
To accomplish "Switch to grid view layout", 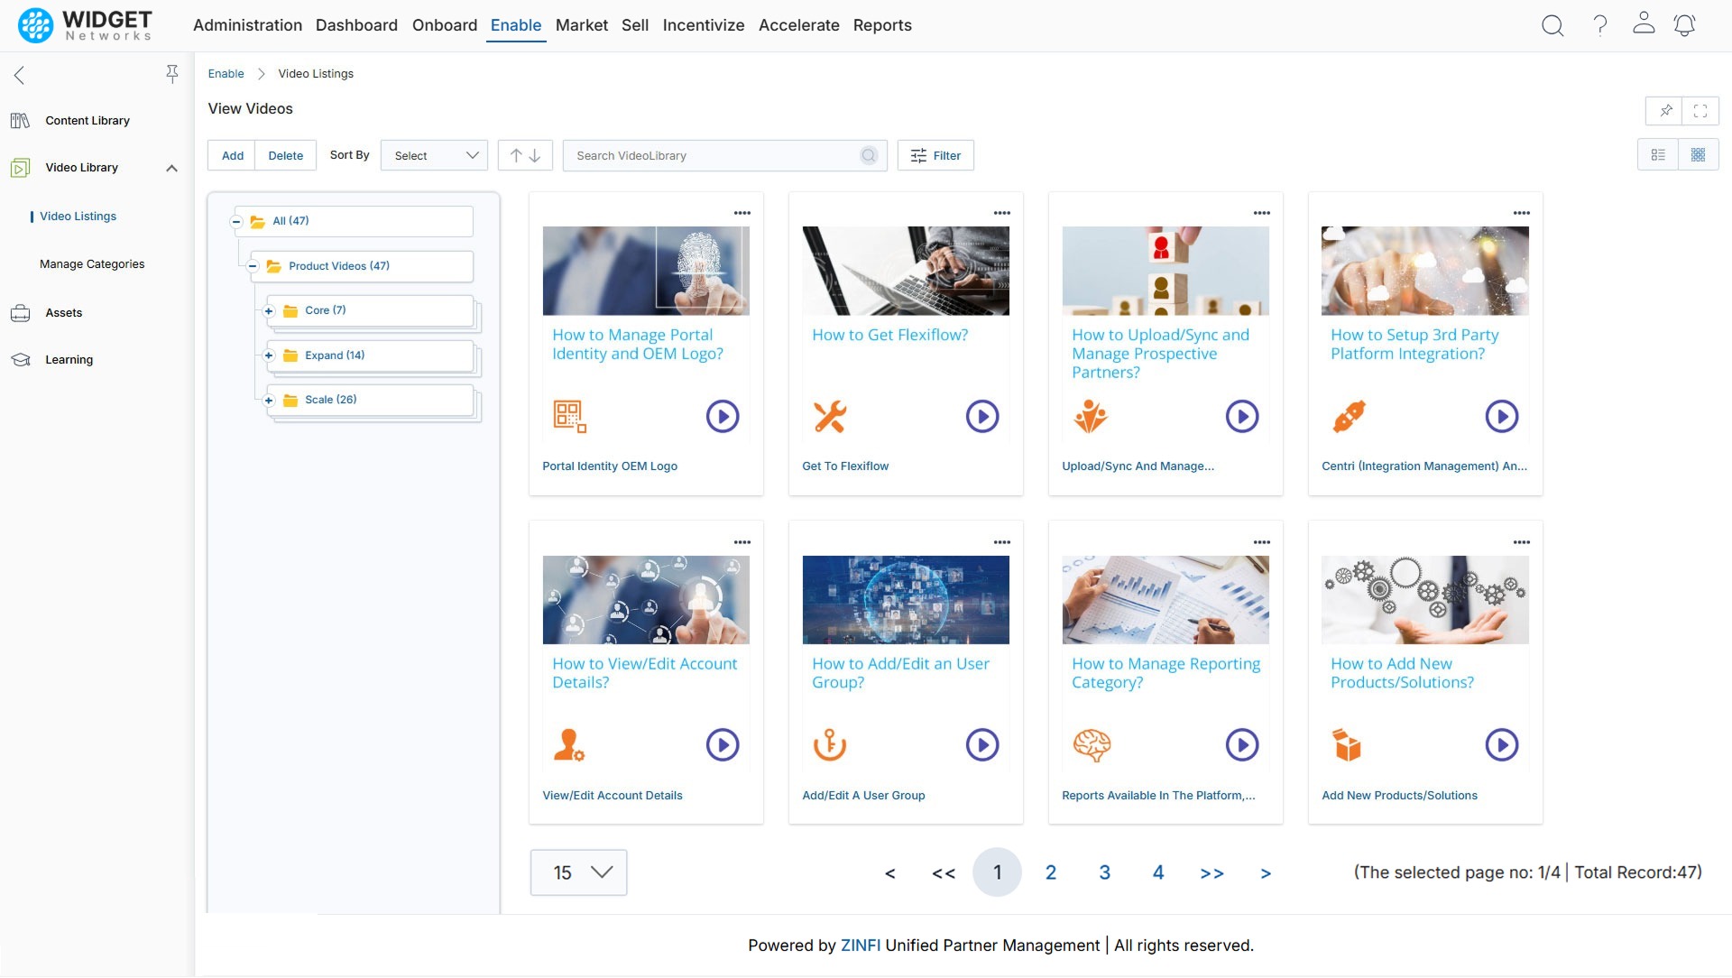I will [1699, 154].
